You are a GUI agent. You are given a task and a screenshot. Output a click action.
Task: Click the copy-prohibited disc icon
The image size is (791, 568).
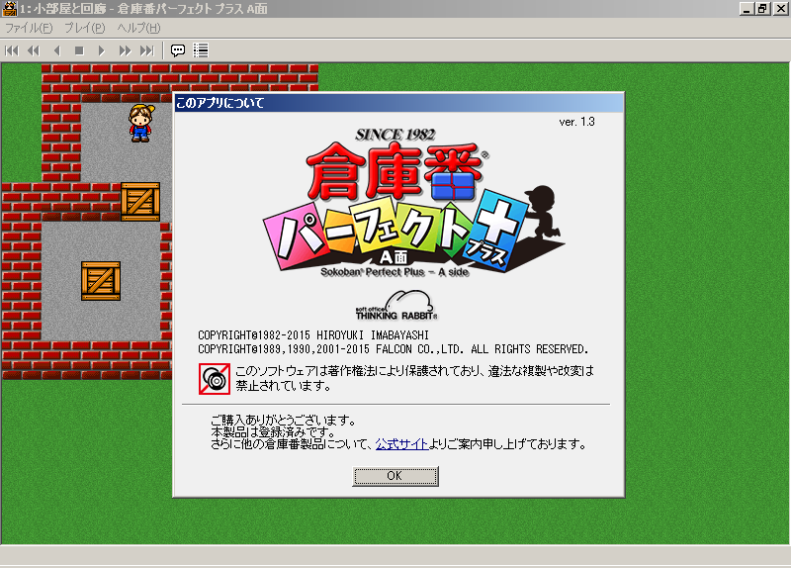point(213,377)
